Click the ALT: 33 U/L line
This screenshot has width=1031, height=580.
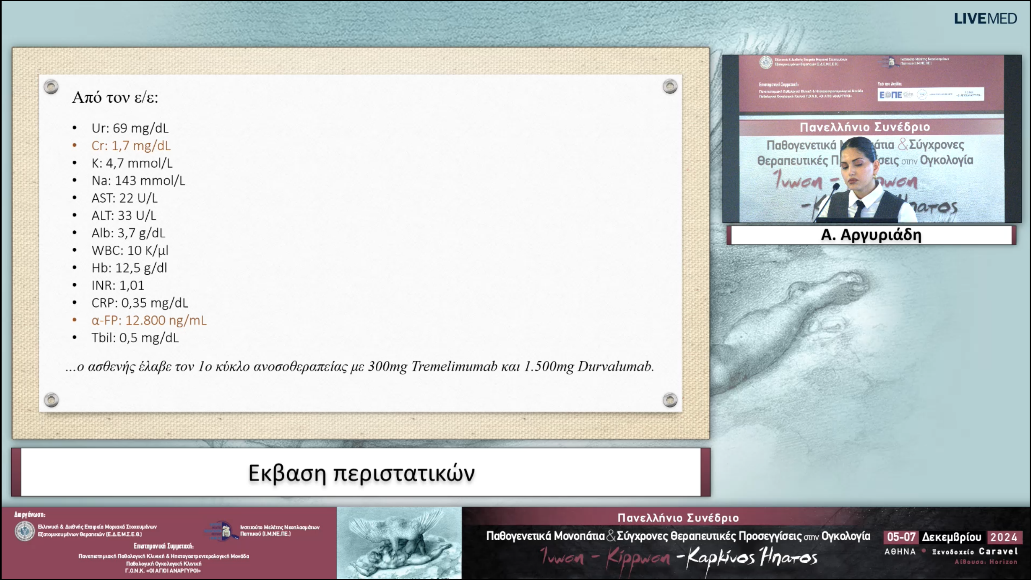(124, 215)
